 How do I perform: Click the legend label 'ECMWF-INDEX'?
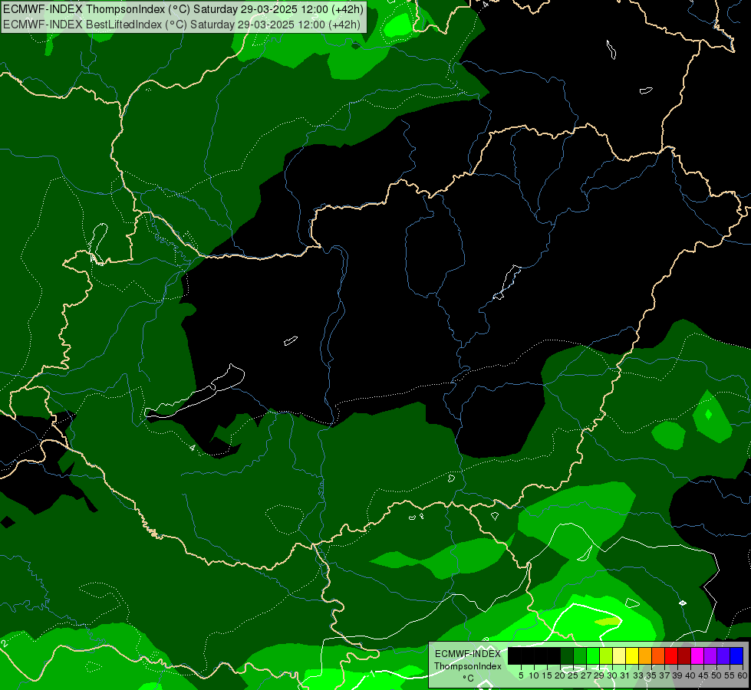(x=468, y=654)
